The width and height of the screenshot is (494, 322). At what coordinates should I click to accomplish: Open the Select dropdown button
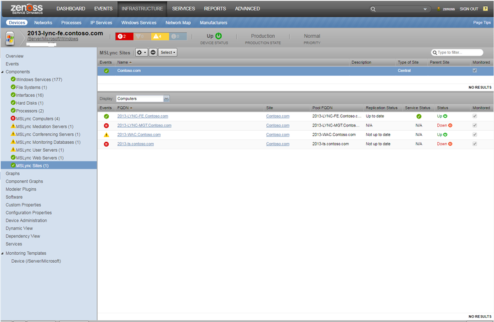[x=167, y=52]
